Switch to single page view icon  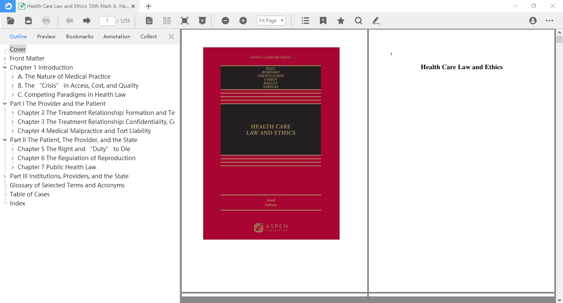[x=149, y=21]
